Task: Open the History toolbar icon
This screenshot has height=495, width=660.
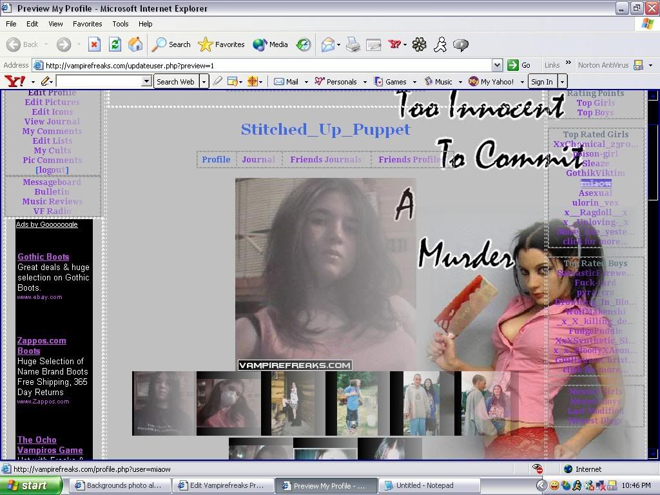Action: click(x=304, y=44)
